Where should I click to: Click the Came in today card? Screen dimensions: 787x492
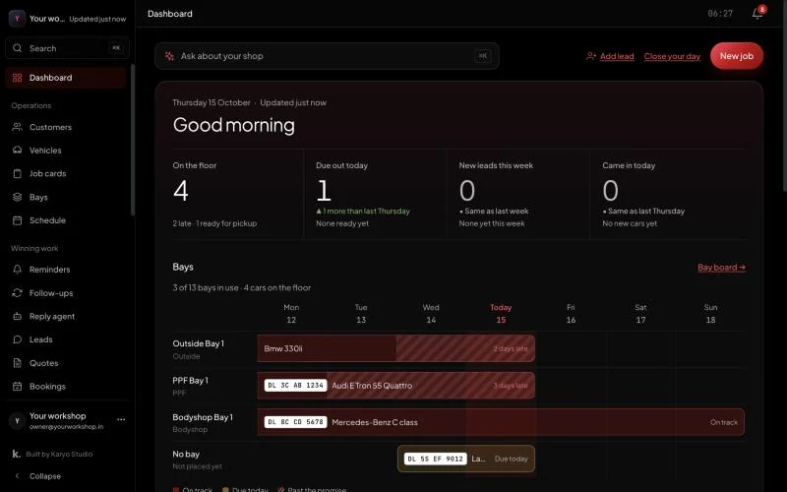(668, 194)
